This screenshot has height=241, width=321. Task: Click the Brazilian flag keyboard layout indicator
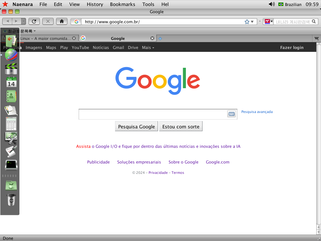coord(281,4)
